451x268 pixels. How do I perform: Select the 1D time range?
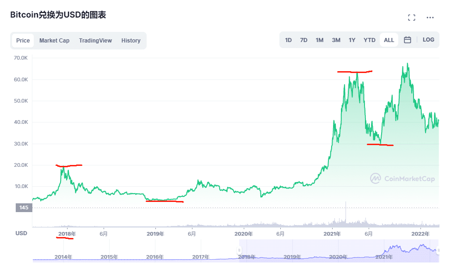point(288,40)
